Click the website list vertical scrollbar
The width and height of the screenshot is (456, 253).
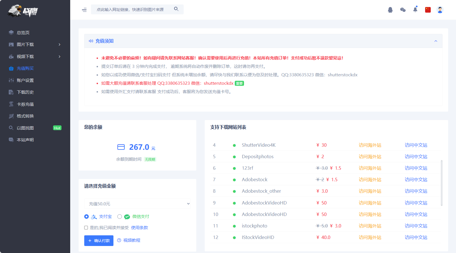pos(442,183)
